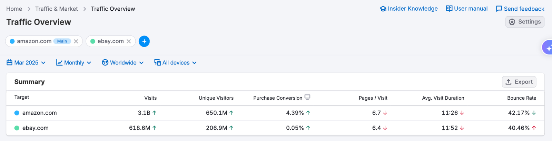This screenshot has width=552, height=141.
Task: Export the Summary table
Action: coord(519,82)
